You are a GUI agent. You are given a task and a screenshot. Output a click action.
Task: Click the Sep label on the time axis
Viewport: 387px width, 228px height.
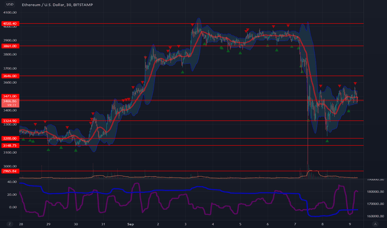point(130,224)
